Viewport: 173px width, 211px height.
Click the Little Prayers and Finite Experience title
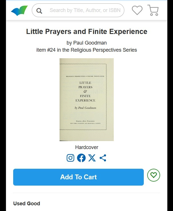point(86,31)
